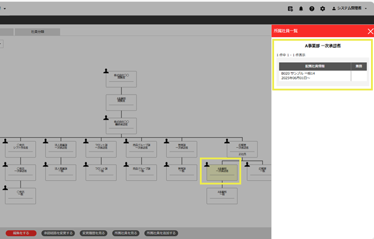
Task: Click person icon on 広報室 一次承認者 node
Action: (227, 141)
